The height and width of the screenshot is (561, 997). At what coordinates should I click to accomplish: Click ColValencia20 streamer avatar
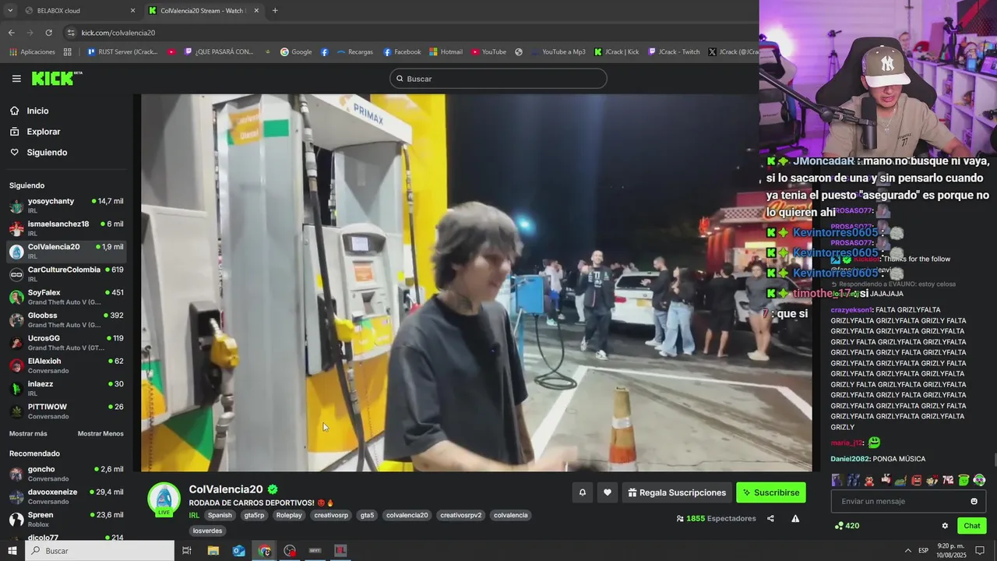[x=164, y=499]
